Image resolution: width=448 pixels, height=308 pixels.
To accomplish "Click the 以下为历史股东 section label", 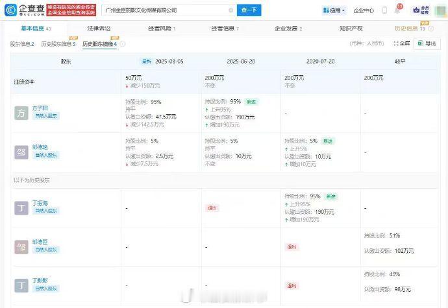I will [x=32, y=180].
